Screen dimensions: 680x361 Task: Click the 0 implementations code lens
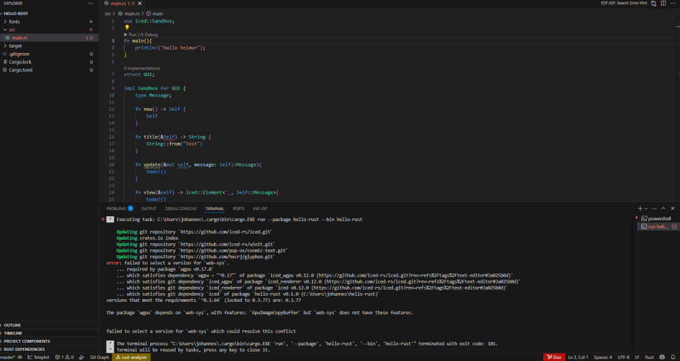142,68
